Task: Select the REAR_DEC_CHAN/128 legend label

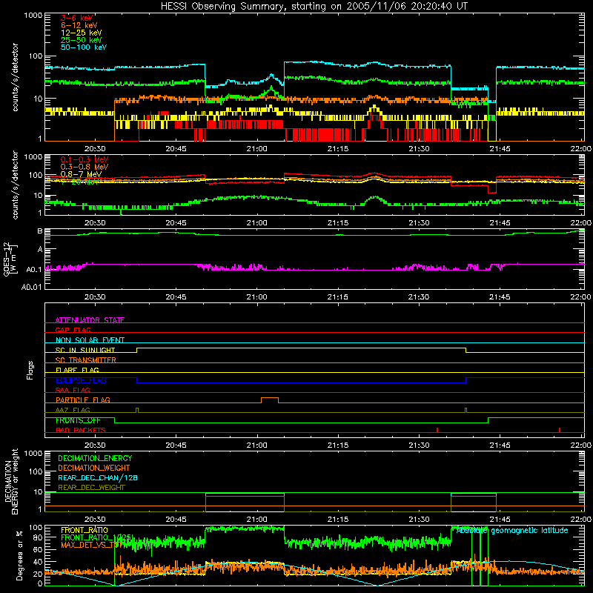Action: [98, 477]
